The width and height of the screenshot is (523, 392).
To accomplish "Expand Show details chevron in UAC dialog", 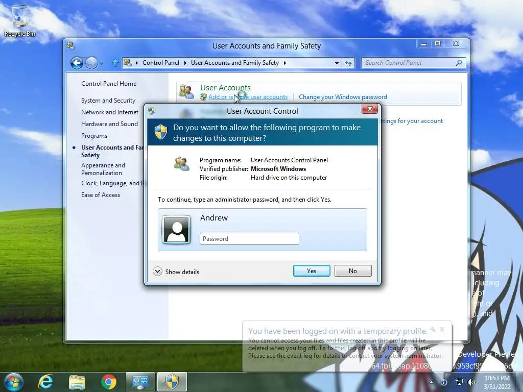I will [x=157, y=272].
